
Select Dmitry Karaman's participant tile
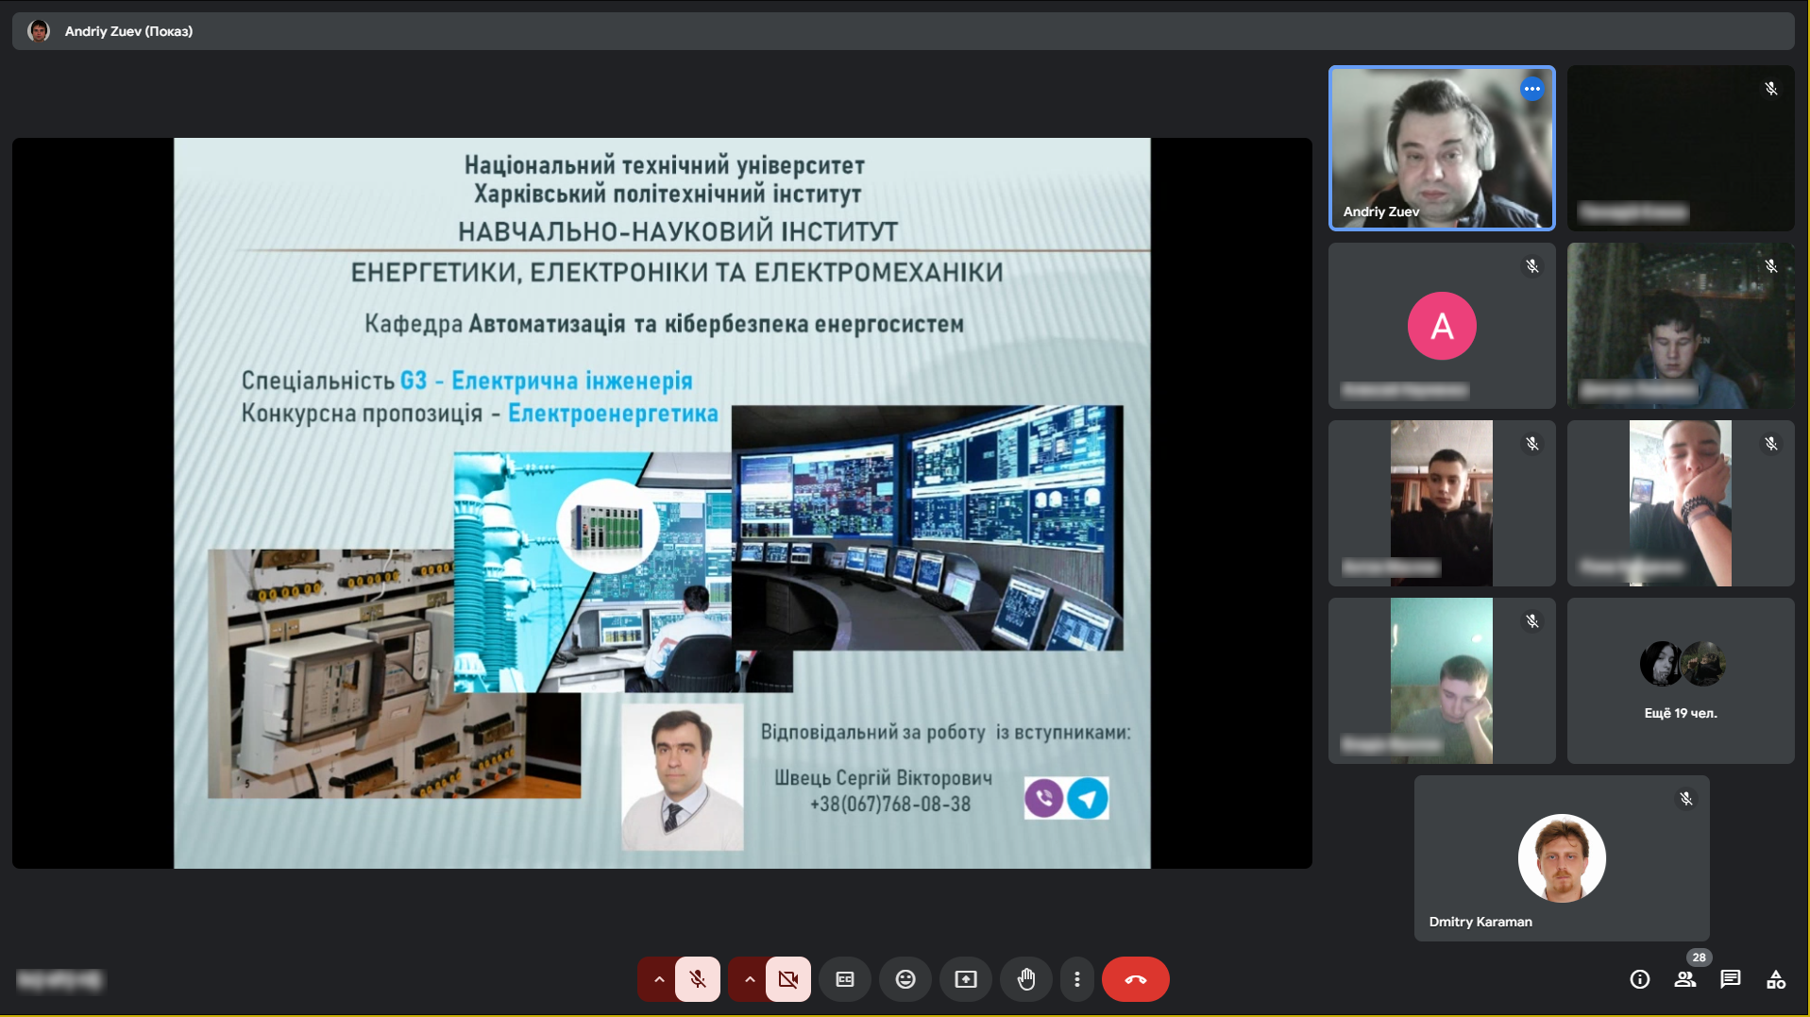(1562, 858)
